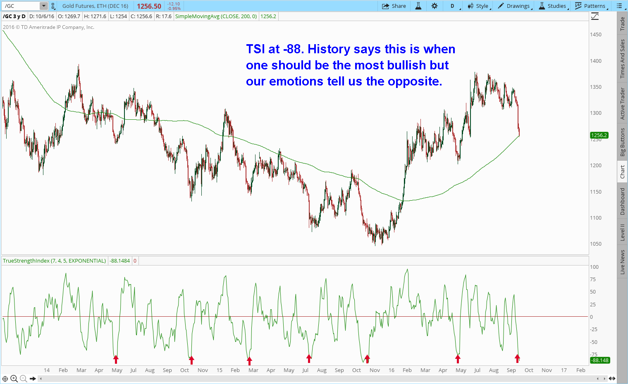The width and height of the screenshot is (628, 384).
Task: Click the Share button
Action: 394,6
